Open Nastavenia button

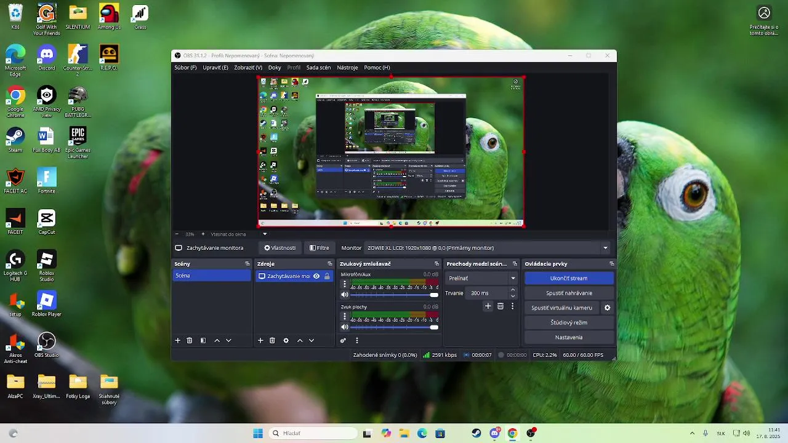tap(569, 337)
